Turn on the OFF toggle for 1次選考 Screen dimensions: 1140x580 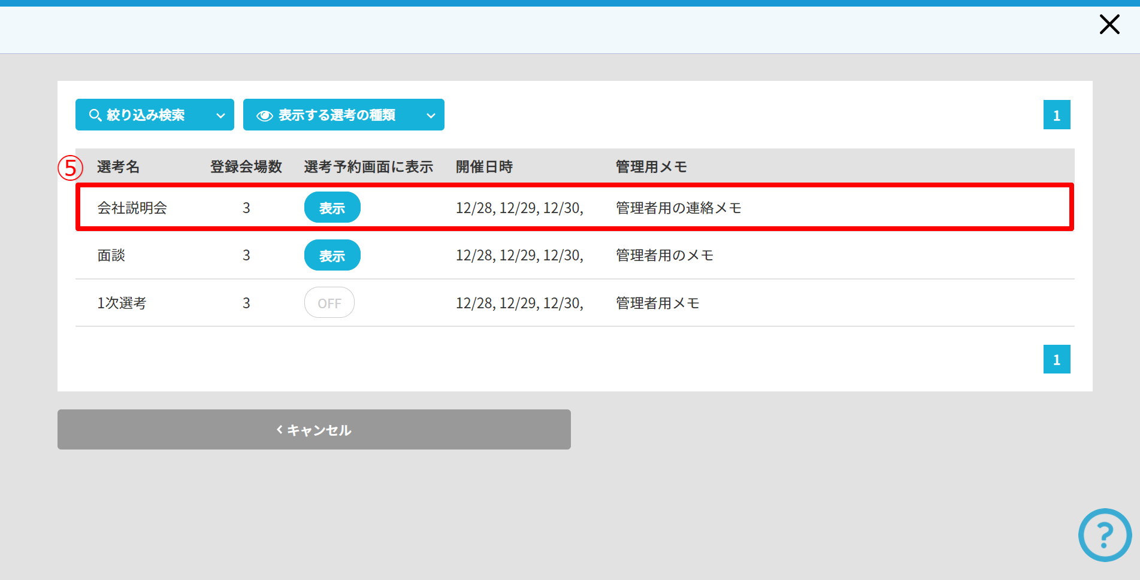(329, 303)
